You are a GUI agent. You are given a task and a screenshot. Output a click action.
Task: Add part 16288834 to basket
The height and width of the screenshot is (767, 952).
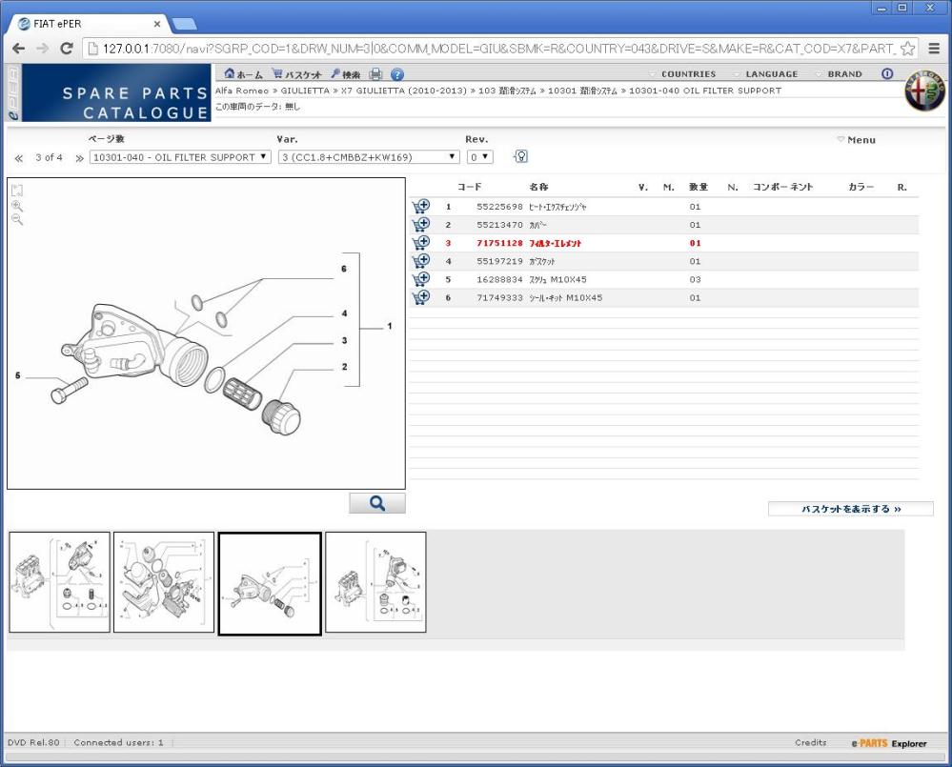tap(421, 279)
